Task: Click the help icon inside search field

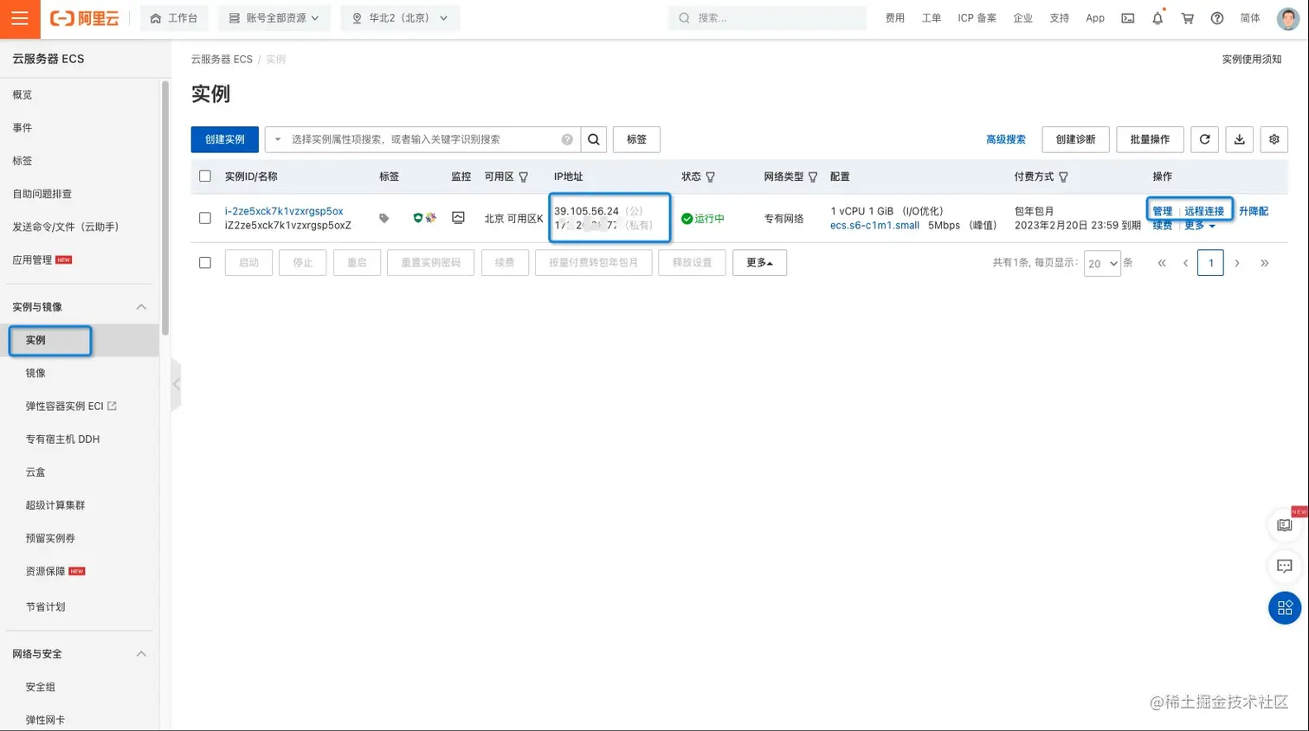Action: [567, 139]
